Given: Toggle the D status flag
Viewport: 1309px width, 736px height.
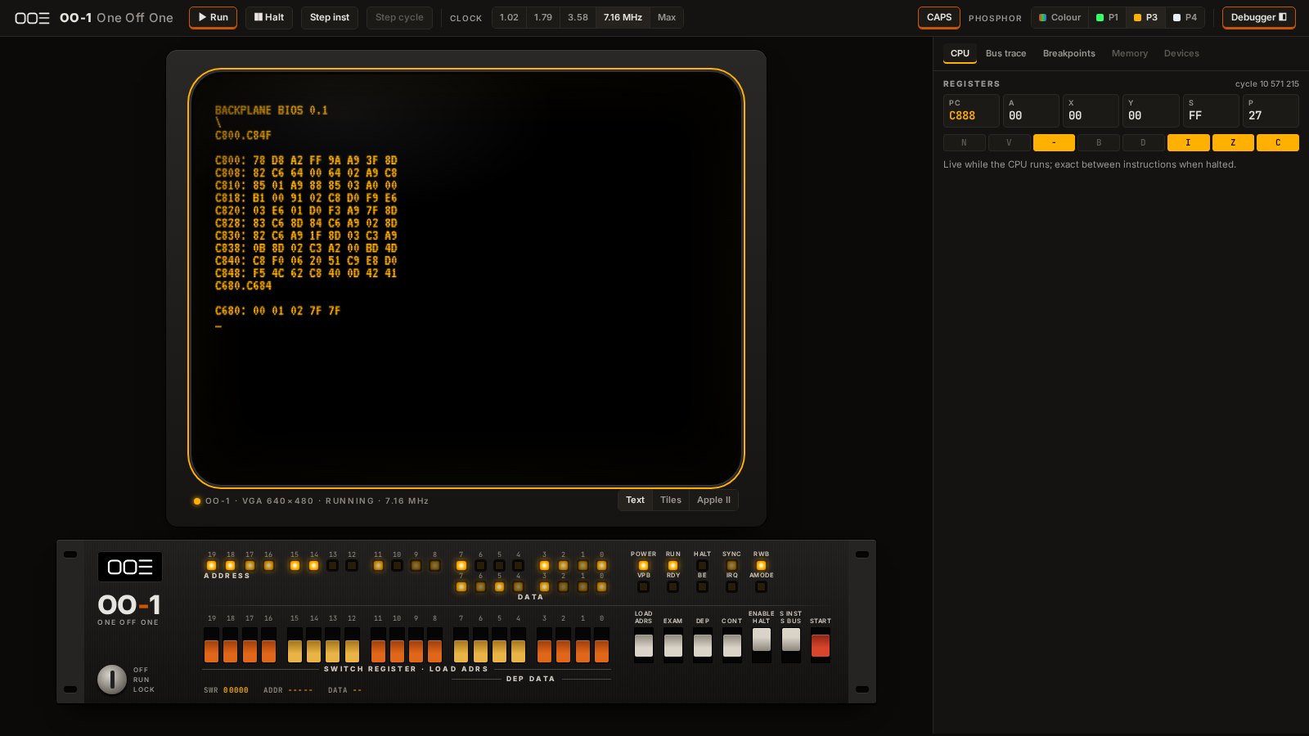Looking at the screenshot, I should (x=1143, y=142).
